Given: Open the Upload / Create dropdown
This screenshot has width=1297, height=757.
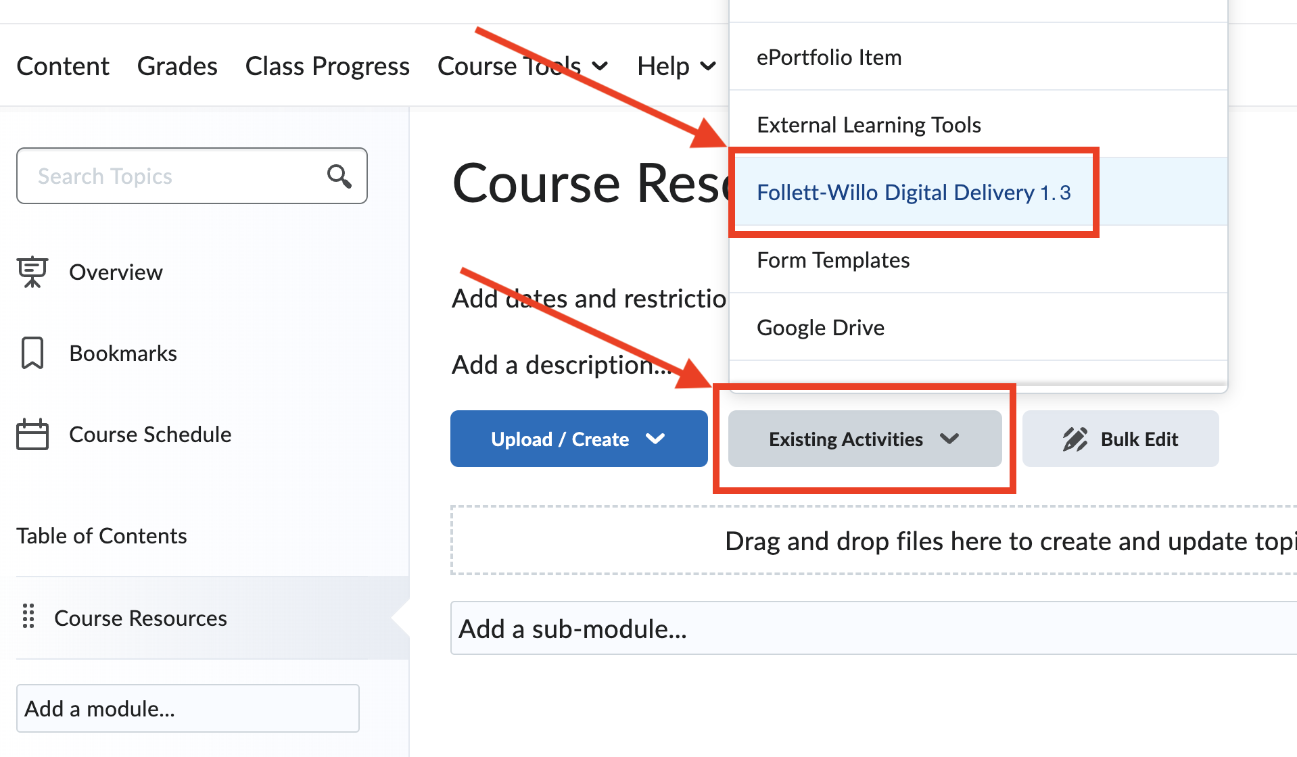Looking at the screenshot, I should pyautogui.click(x=579, y=439).
